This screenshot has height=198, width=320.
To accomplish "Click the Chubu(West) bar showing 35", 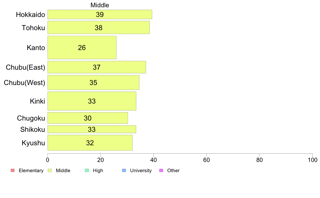I will tap(93, 82).
